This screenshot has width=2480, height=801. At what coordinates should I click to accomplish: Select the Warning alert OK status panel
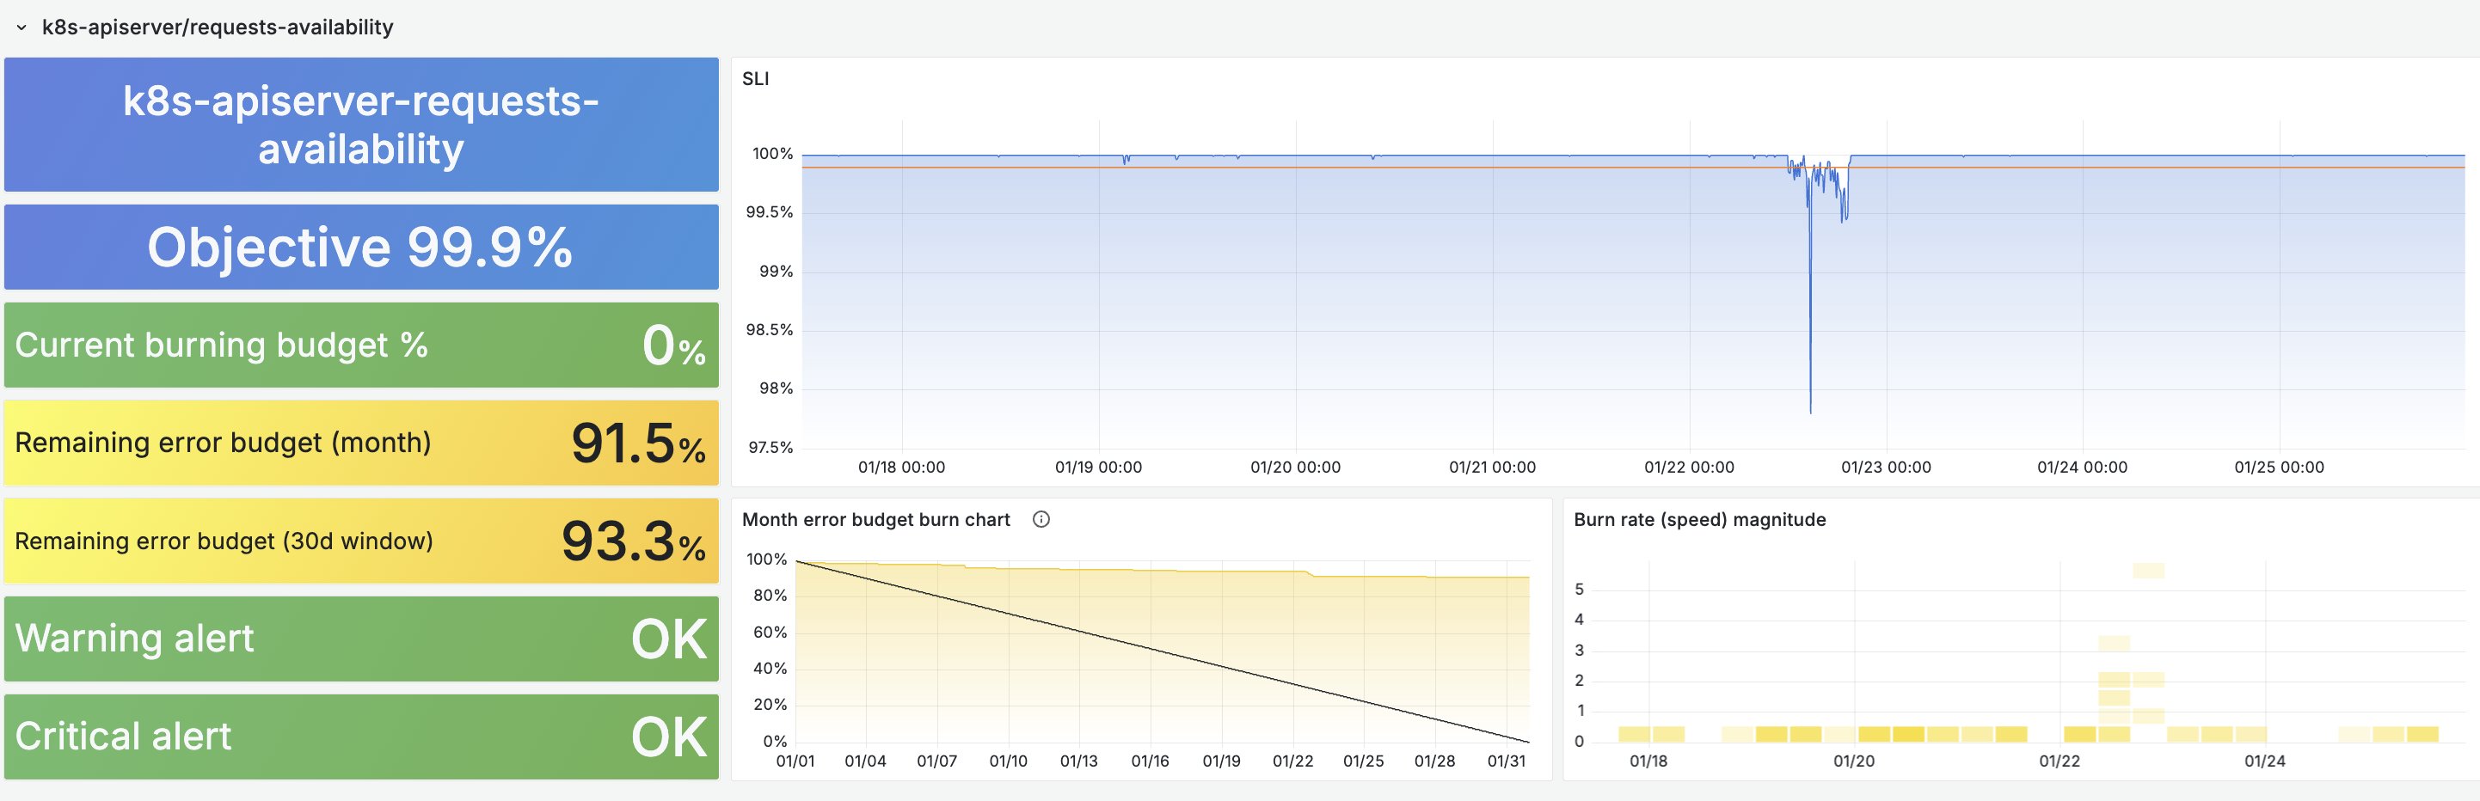[x=361, y=639]
